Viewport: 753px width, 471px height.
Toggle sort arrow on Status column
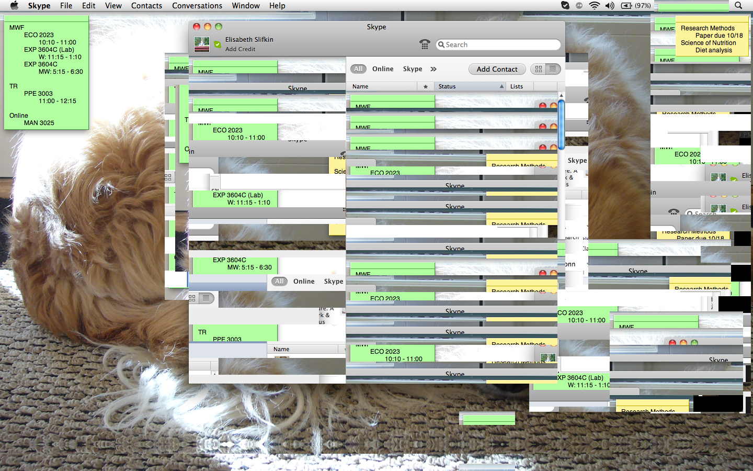coord(501,86)
